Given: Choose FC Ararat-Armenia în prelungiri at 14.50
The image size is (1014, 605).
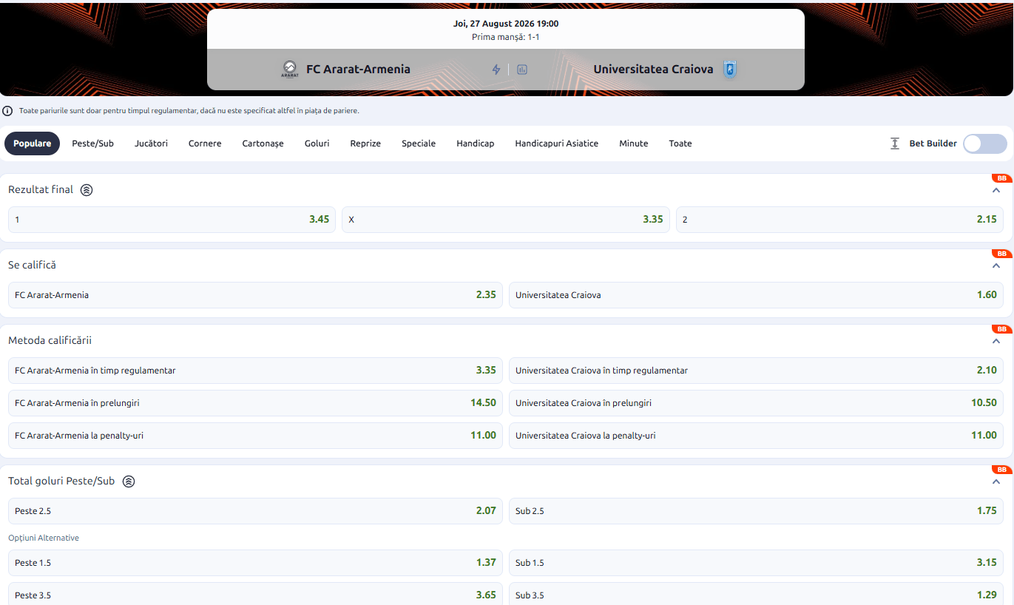Looking at the screenshot, I should tap(255, 403).
